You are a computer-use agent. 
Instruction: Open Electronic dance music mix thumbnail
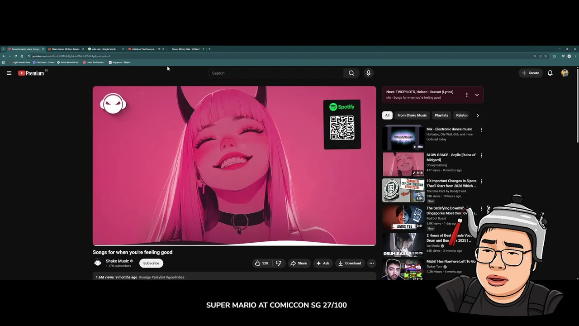(403, 138)
